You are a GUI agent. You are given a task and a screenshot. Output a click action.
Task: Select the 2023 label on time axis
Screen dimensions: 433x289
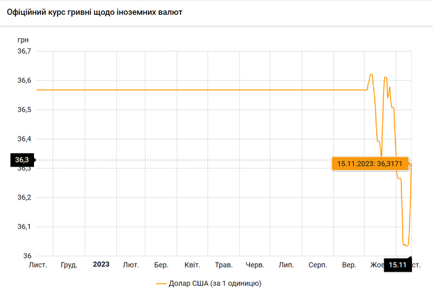point(101,264)
